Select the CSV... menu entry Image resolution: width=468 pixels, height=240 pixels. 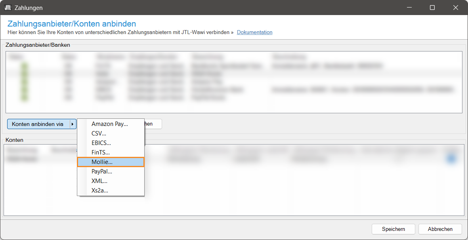click(99, 133)
